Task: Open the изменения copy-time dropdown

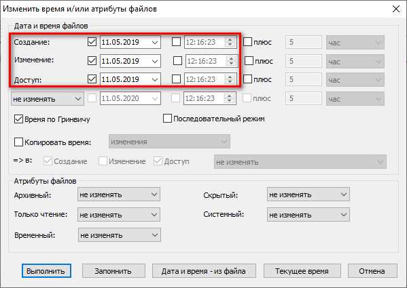Action: coord(169,142)
